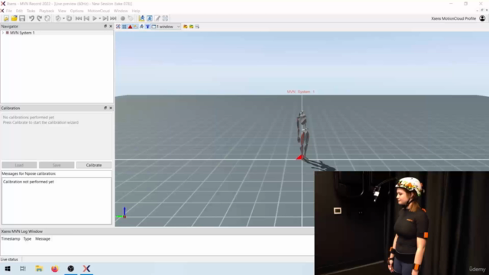Click the 'Calibration not performed yet' message
Screen dimensions: 489x275
[x=28, y=182]
